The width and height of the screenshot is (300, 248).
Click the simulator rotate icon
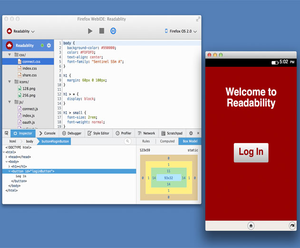tap(292, 226)
